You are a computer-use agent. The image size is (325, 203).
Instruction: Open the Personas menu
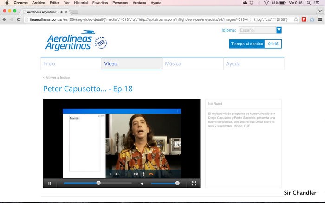[120, 3]
